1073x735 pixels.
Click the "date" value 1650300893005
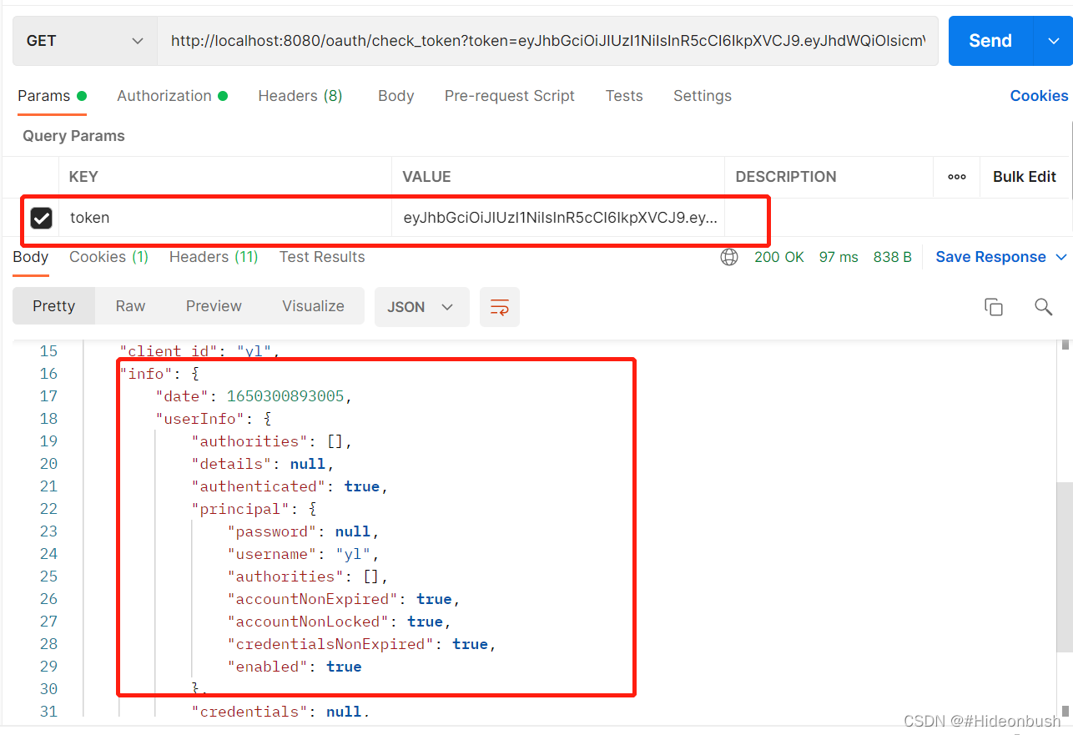285,396
